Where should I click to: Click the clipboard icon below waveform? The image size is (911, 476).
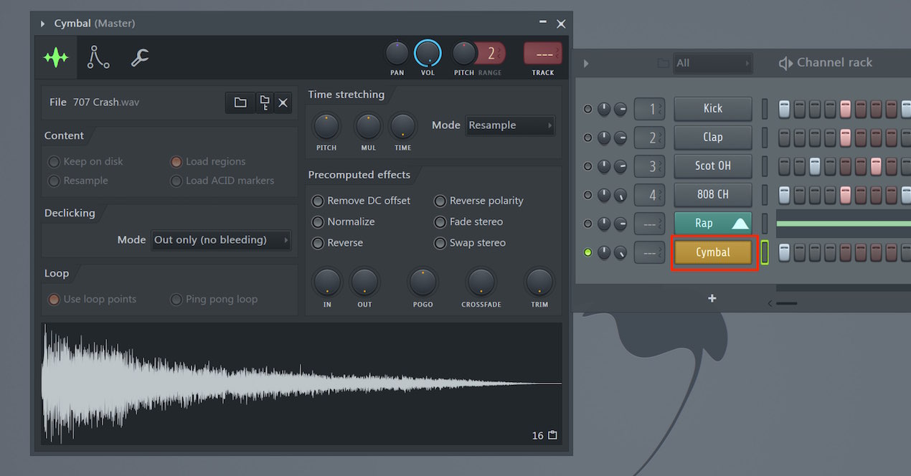click(552, 435)
